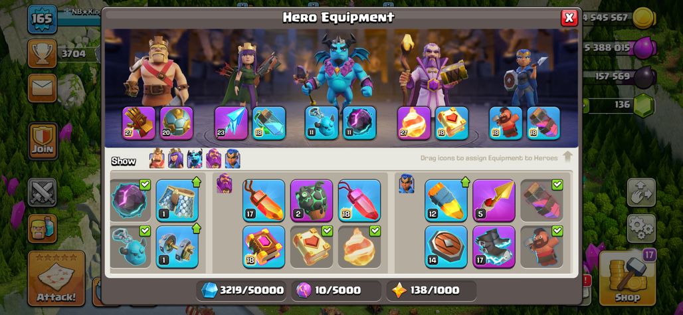Open the clan Join button
Screen dimensions: 683x315
tap(43, 141)
